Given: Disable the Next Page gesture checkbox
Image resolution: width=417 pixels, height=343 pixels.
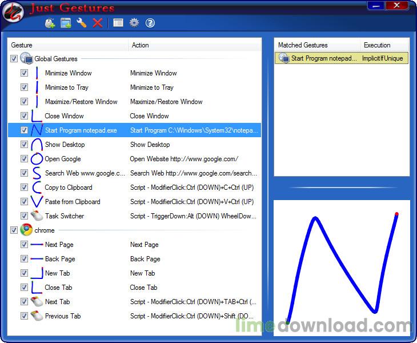Looking at the screenshot, I should pyautogui.click(x=24, y=245).
